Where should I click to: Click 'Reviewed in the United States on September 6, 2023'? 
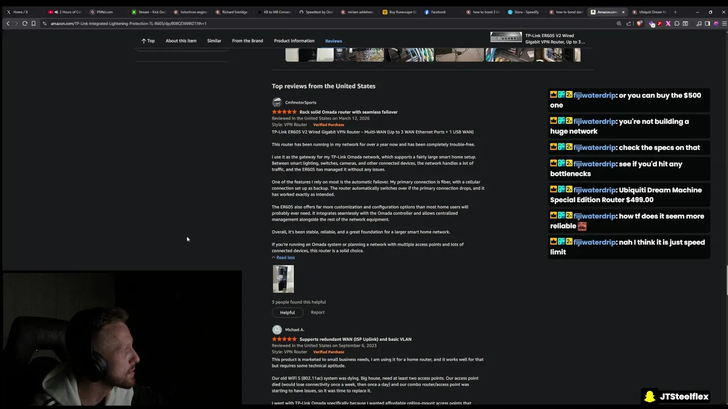[x=324, y=345]
